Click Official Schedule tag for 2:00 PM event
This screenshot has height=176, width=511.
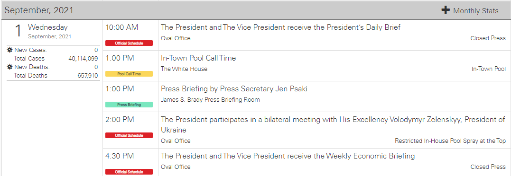[x=129, y=135]
